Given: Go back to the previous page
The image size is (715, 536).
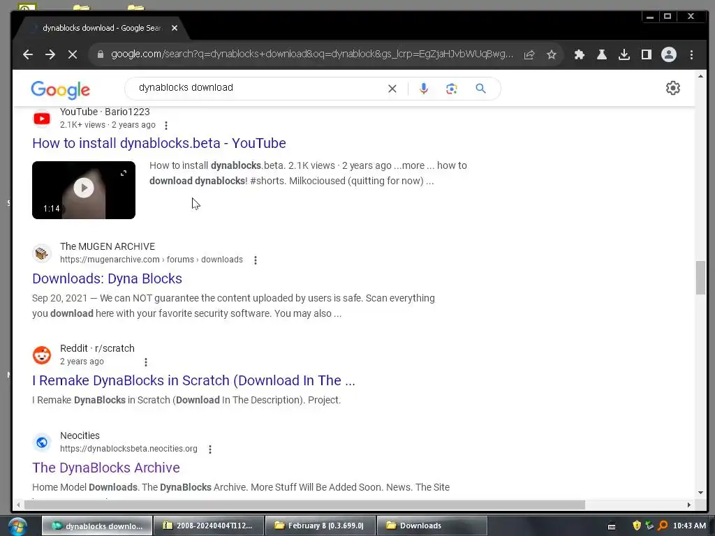Looking at the screenshot, I should tap(28, 54).
